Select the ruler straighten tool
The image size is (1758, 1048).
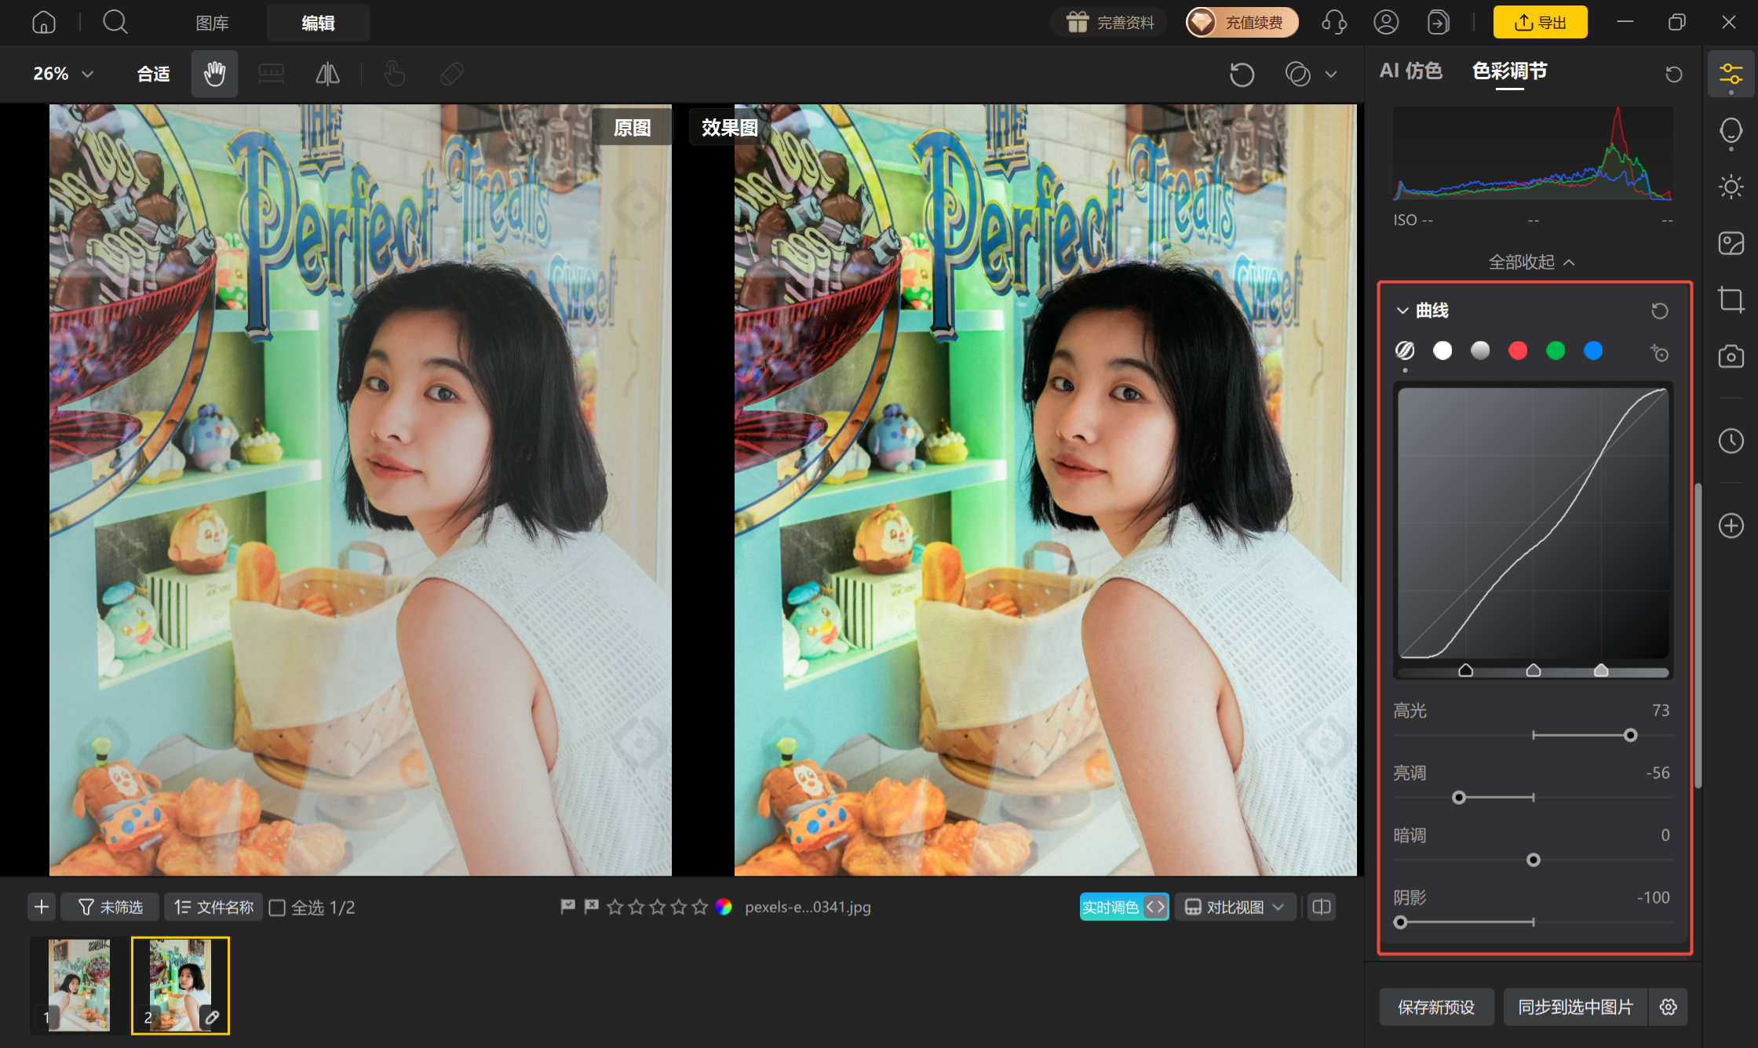[x=271, y=74]
